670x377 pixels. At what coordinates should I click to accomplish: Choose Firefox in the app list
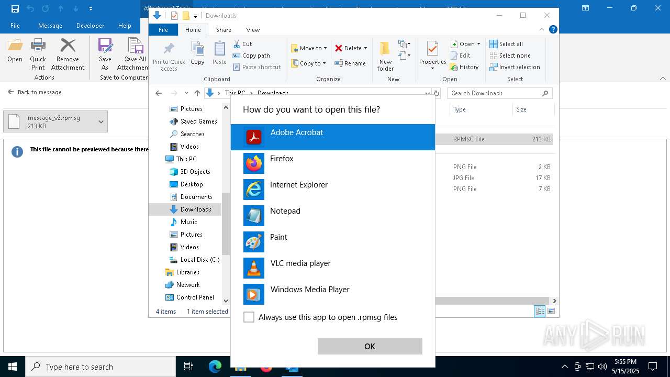pyautogui.click(x=332, y=163)
